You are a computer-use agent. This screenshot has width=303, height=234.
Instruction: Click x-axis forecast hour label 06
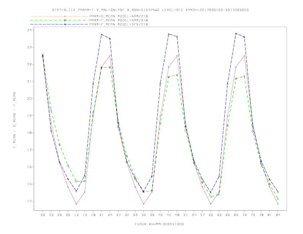[60, 215]
